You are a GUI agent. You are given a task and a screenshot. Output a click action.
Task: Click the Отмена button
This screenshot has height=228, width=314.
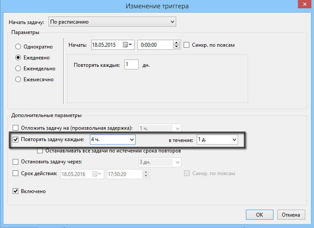click(291, 215)
